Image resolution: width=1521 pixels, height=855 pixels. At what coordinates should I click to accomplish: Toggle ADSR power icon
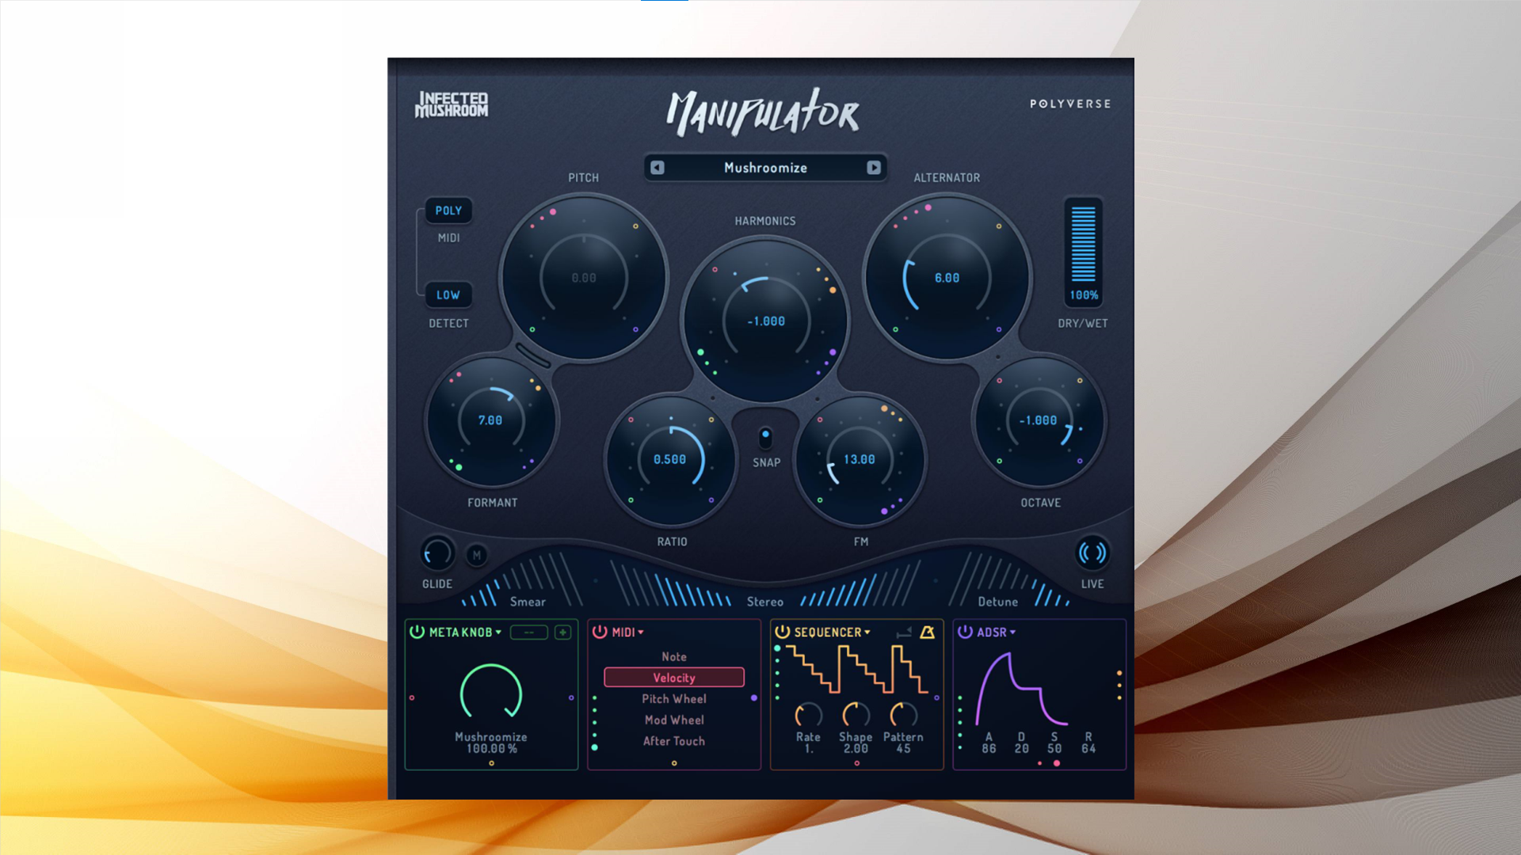pos(965,632)
